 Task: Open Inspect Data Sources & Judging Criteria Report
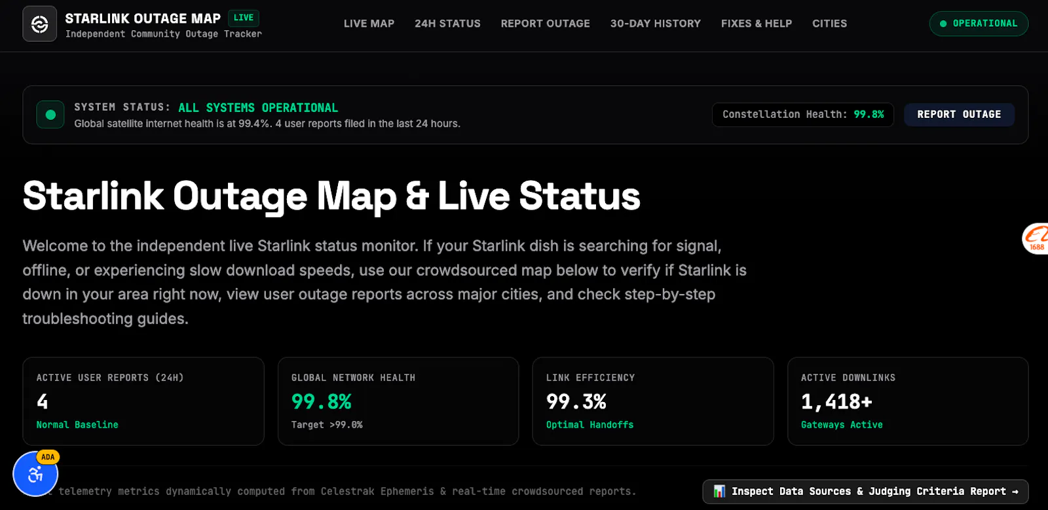865,492
